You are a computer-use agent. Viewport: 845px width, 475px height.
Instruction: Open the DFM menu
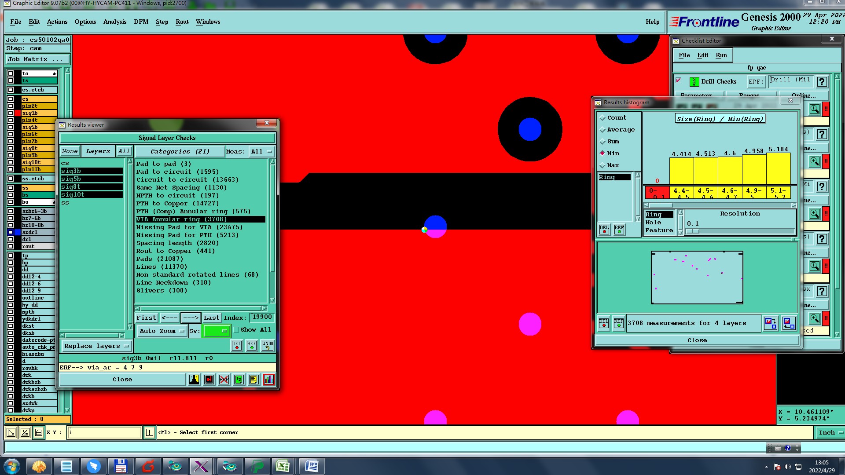click(x=141, y=22)
